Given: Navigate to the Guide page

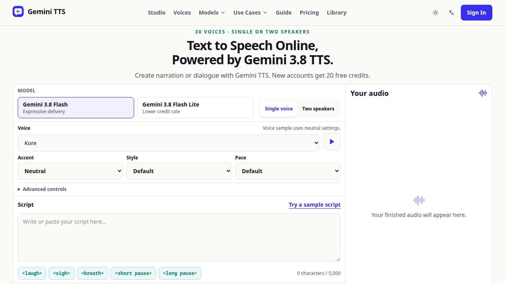Looking at the screenshot, I should click(x=284, y=13).
